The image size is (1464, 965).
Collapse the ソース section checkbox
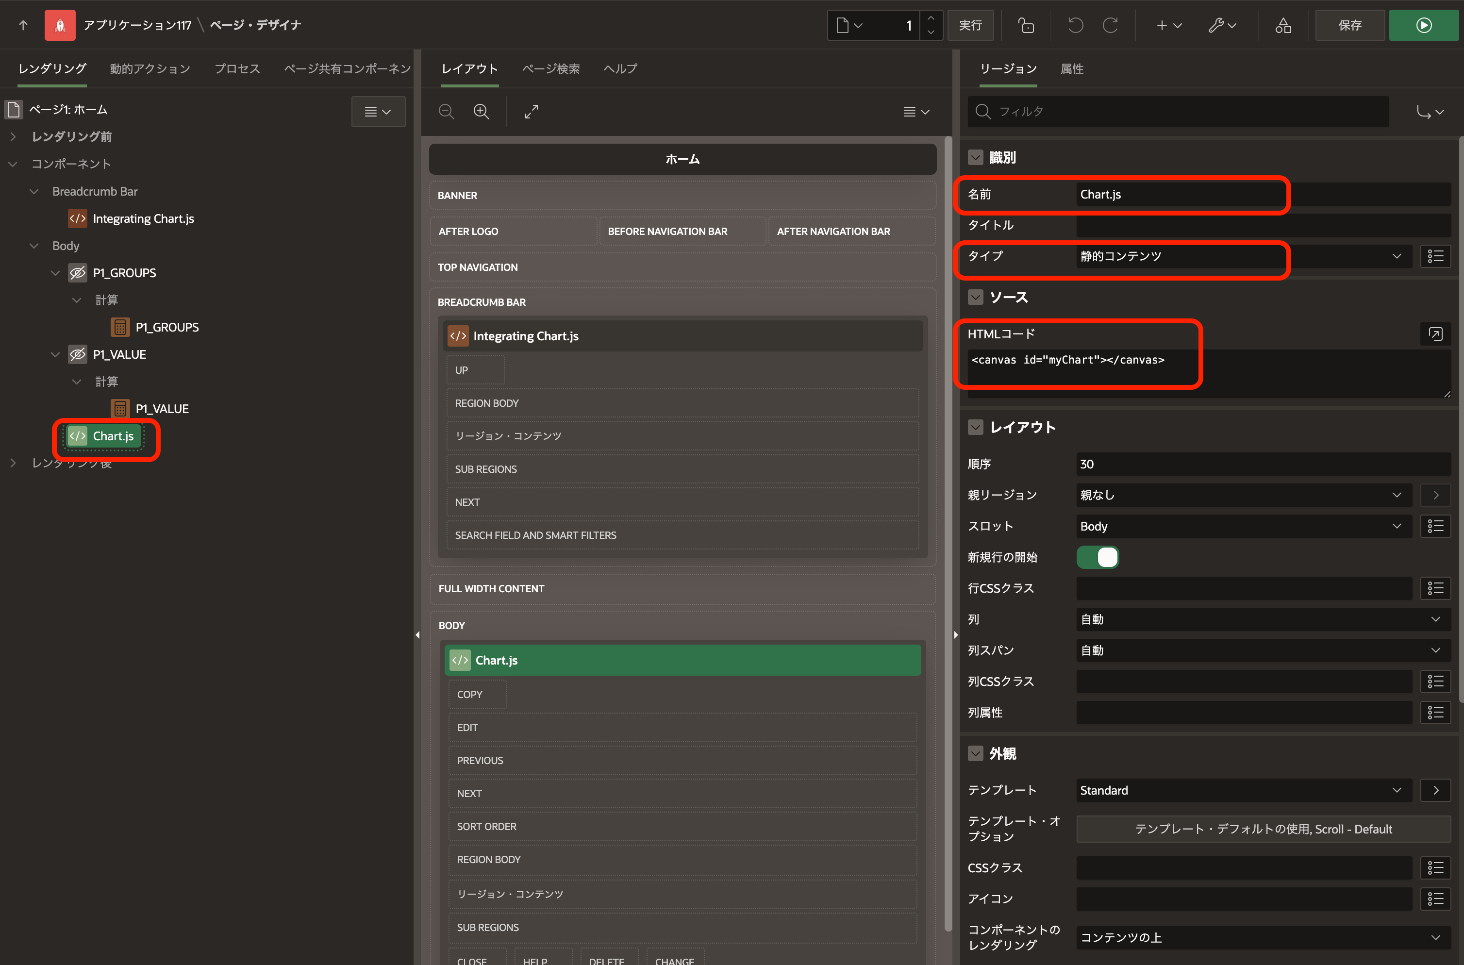click(975, 297)
